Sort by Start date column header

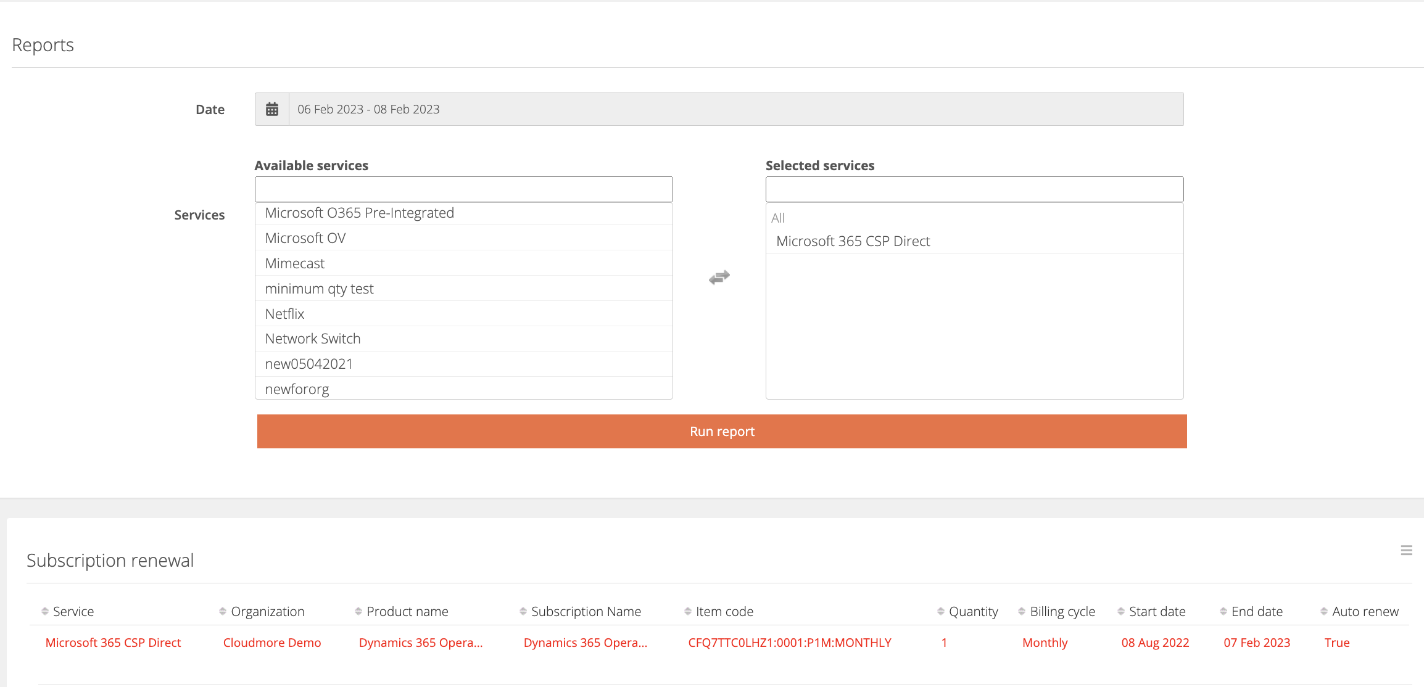pyautogui.click(x=1157, y=611)
